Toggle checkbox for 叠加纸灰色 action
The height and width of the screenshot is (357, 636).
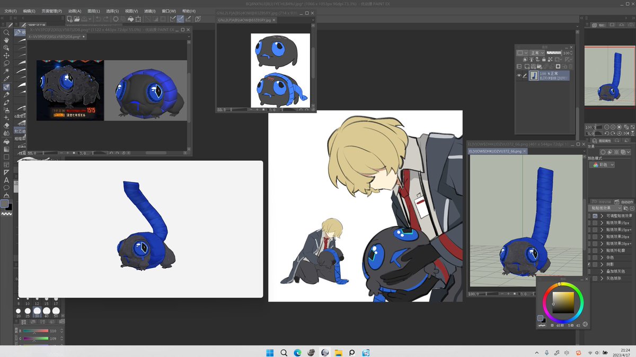[589, 271]
